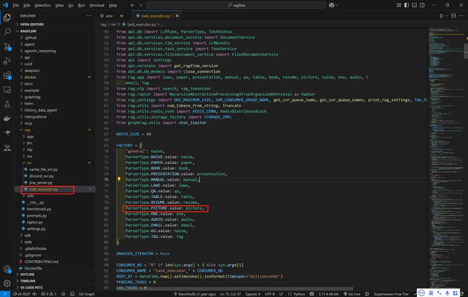Expand the OUTLINE section

pos(27,275)
